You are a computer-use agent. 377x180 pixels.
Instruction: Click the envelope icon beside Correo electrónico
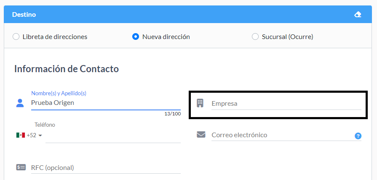tap(201, 135)
